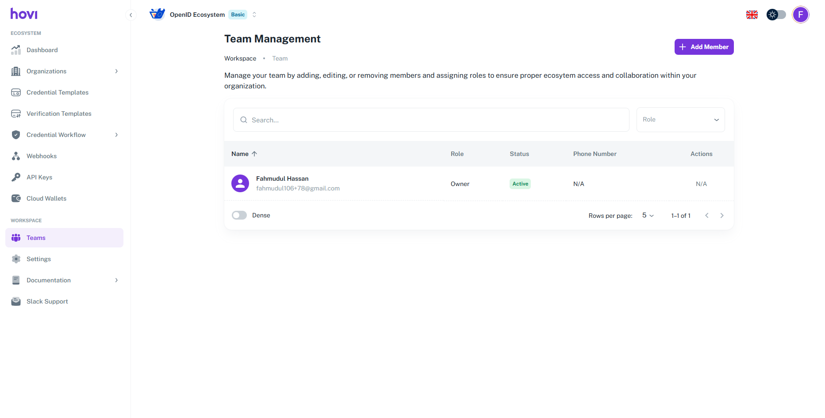Image resolution: width=825 pixels, height=418 pixels.
Task: Click the hovi logo
Action: pyautogui.click(x=24, y=14)
